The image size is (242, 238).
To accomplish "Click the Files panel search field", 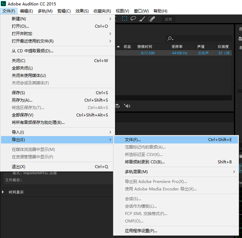I will pos(199,38).
